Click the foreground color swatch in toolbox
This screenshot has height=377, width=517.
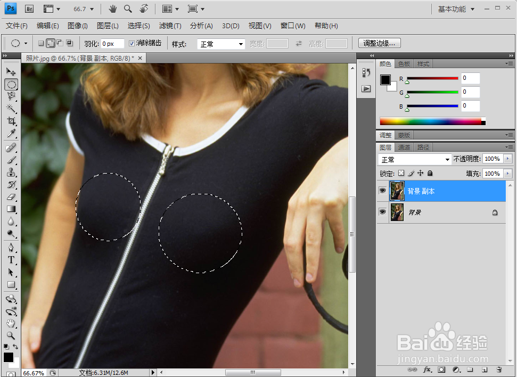pyautogui.click(x=8, y=357)
